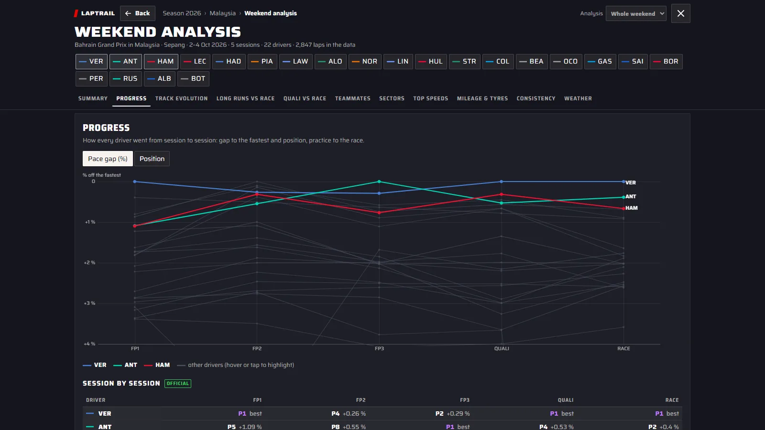Click VER's Race data point on chart
765x430 pixels.
[x=623, y=182]
